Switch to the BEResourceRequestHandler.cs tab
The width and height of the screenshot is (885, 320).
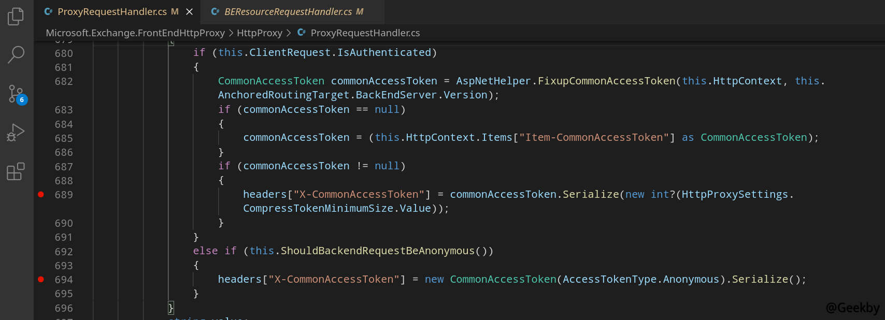click(288, 11)
